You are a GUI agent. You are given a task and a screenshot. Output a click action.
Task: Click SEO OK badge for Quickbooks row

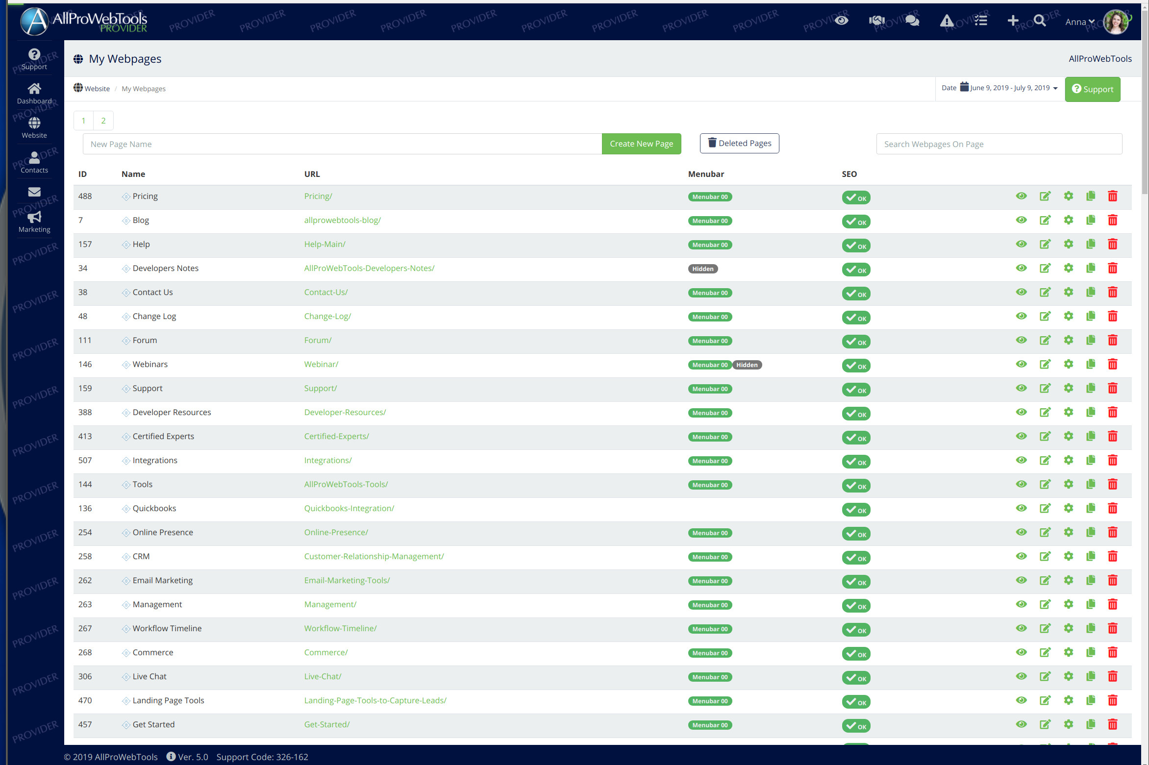tap(856, 510)
